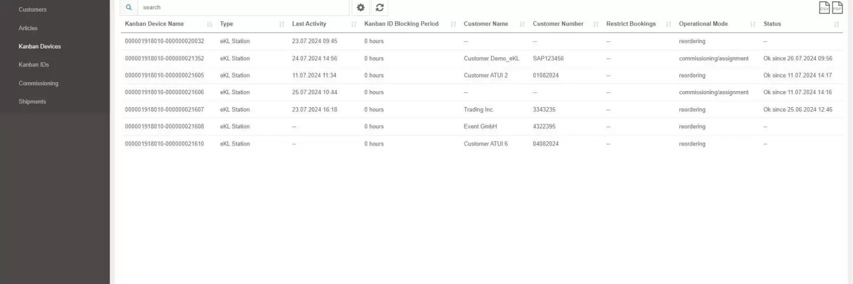Open device 000001918010-000000021352 row
Image resolution: width=853 pixels, height=284 pixels.
(x=482, y=59)
